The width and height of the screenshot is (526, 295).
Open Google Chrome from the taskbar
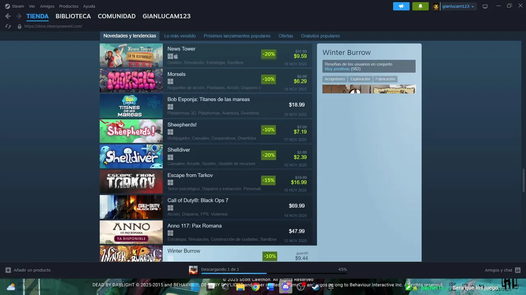pyautogui.click(x=256, y=287)
